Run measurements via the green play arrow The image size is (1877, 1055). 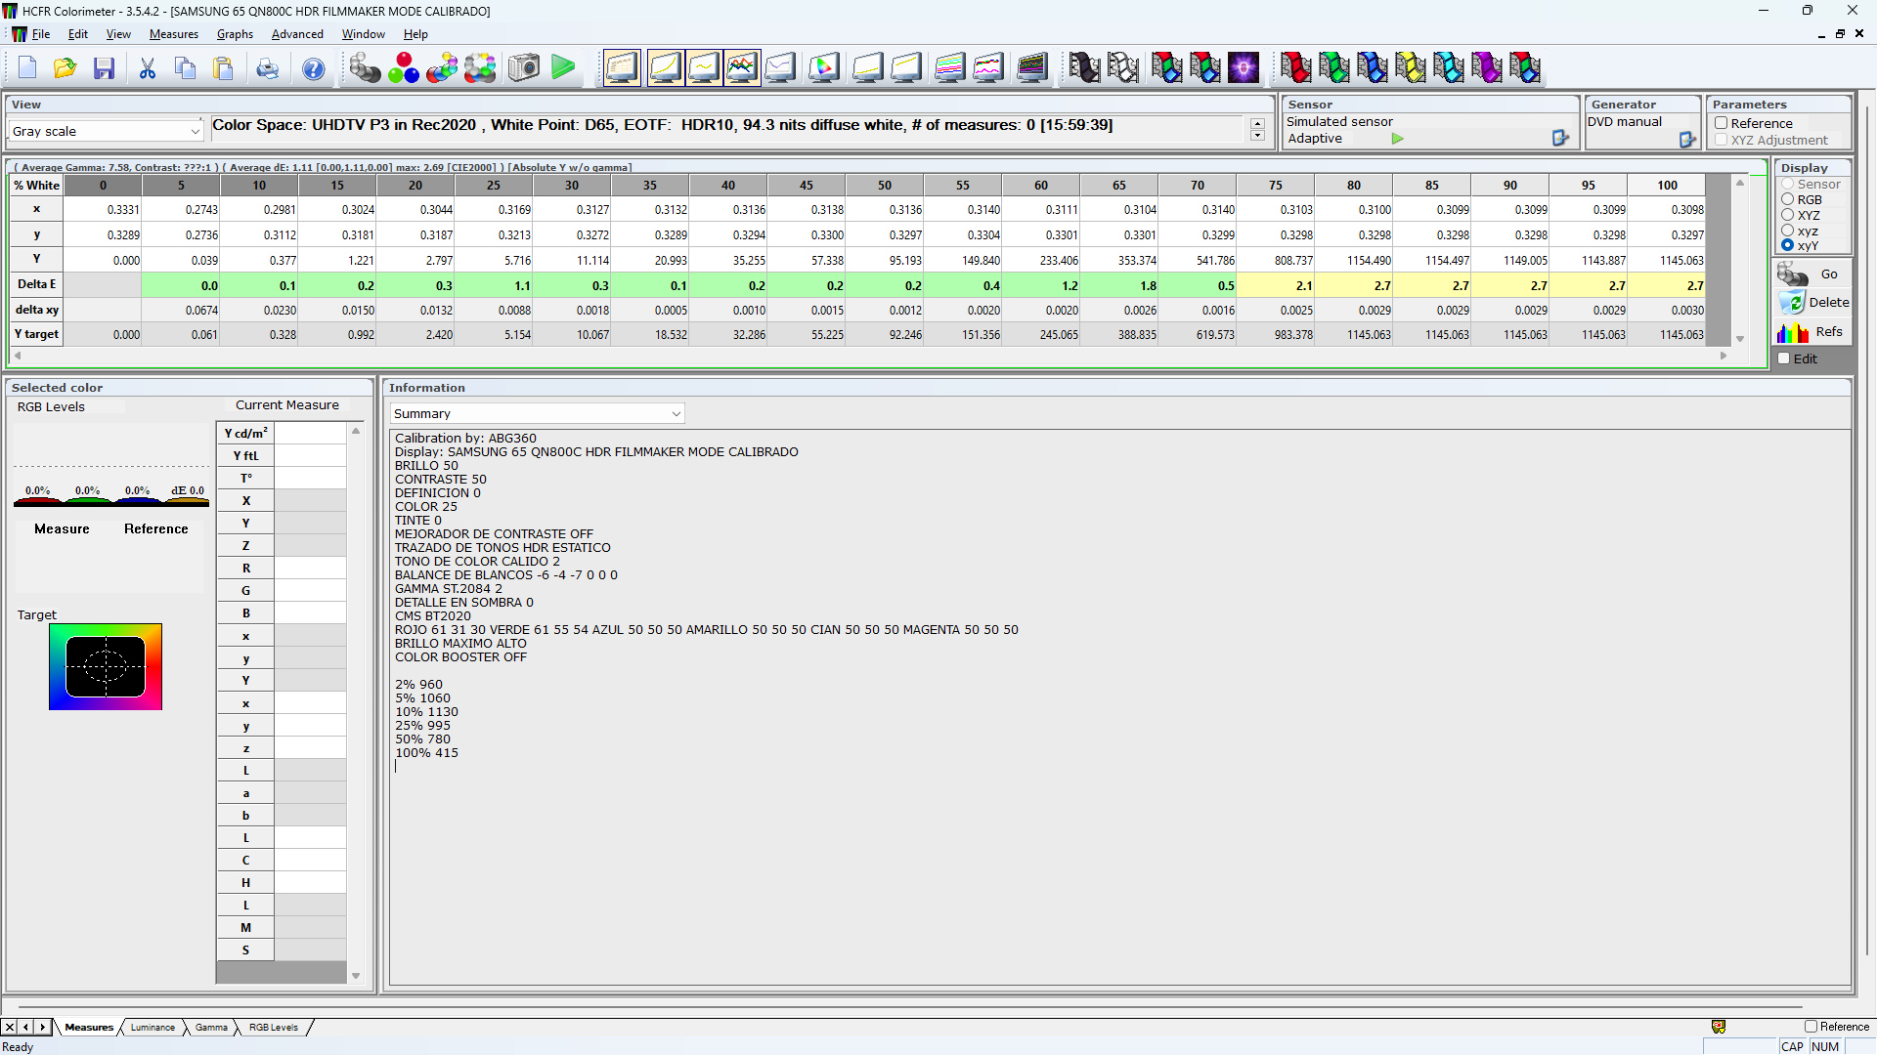[x=563, y=67]
